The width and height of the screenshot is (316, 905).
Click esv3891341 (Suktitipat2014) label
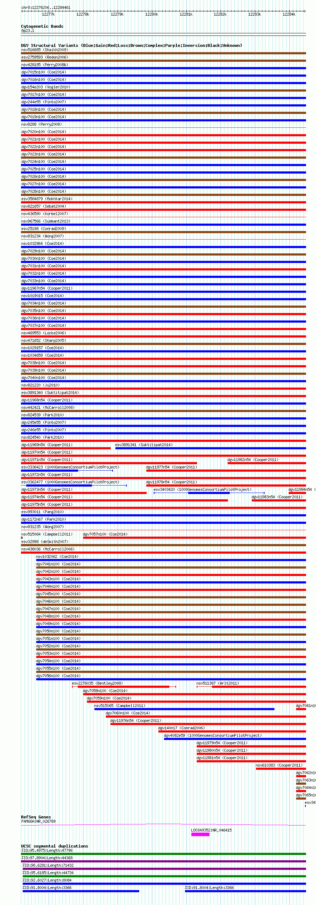(144, 445)
